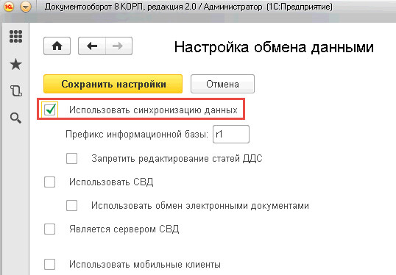The width and height of the screenshot is (396, 275).
Task: Click the Документооборот window title bar
Action: (188, 7)
